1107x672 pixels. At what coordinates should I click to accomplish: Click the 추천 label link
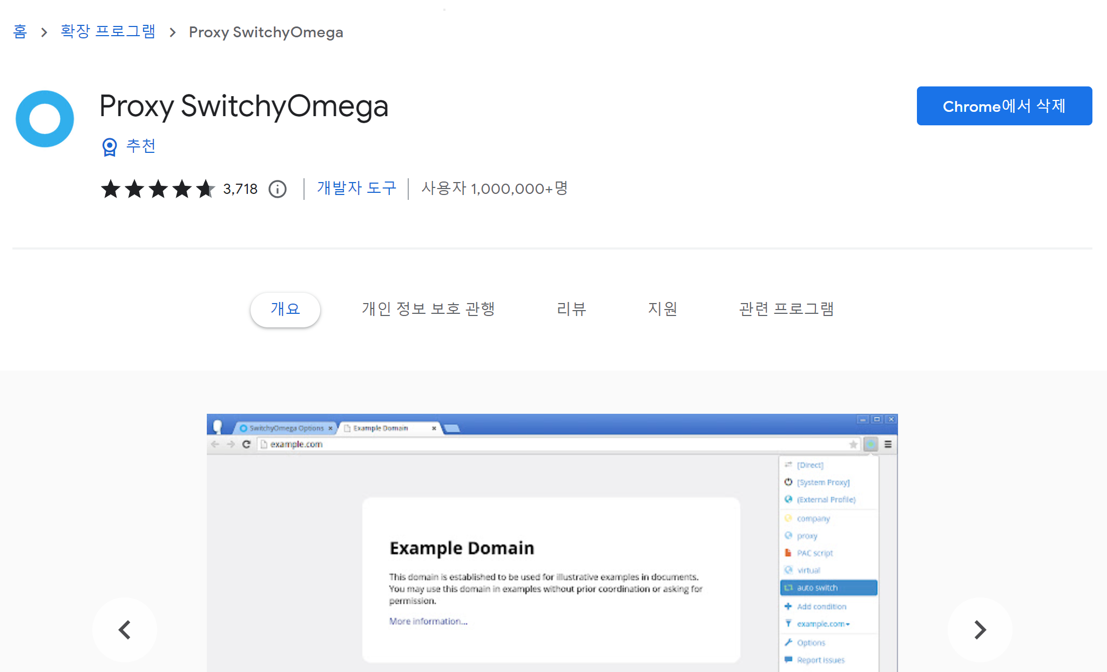point(141,146)
